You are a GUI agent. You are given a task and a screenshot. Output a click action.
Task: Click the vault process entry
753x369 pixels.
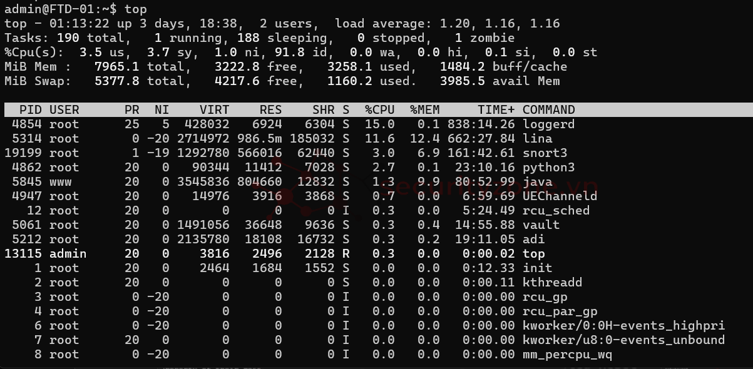click(541, 225)
